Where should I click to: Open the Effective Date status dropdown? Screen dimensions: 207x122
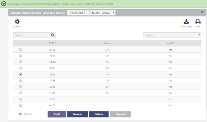[x=91, y=13]
